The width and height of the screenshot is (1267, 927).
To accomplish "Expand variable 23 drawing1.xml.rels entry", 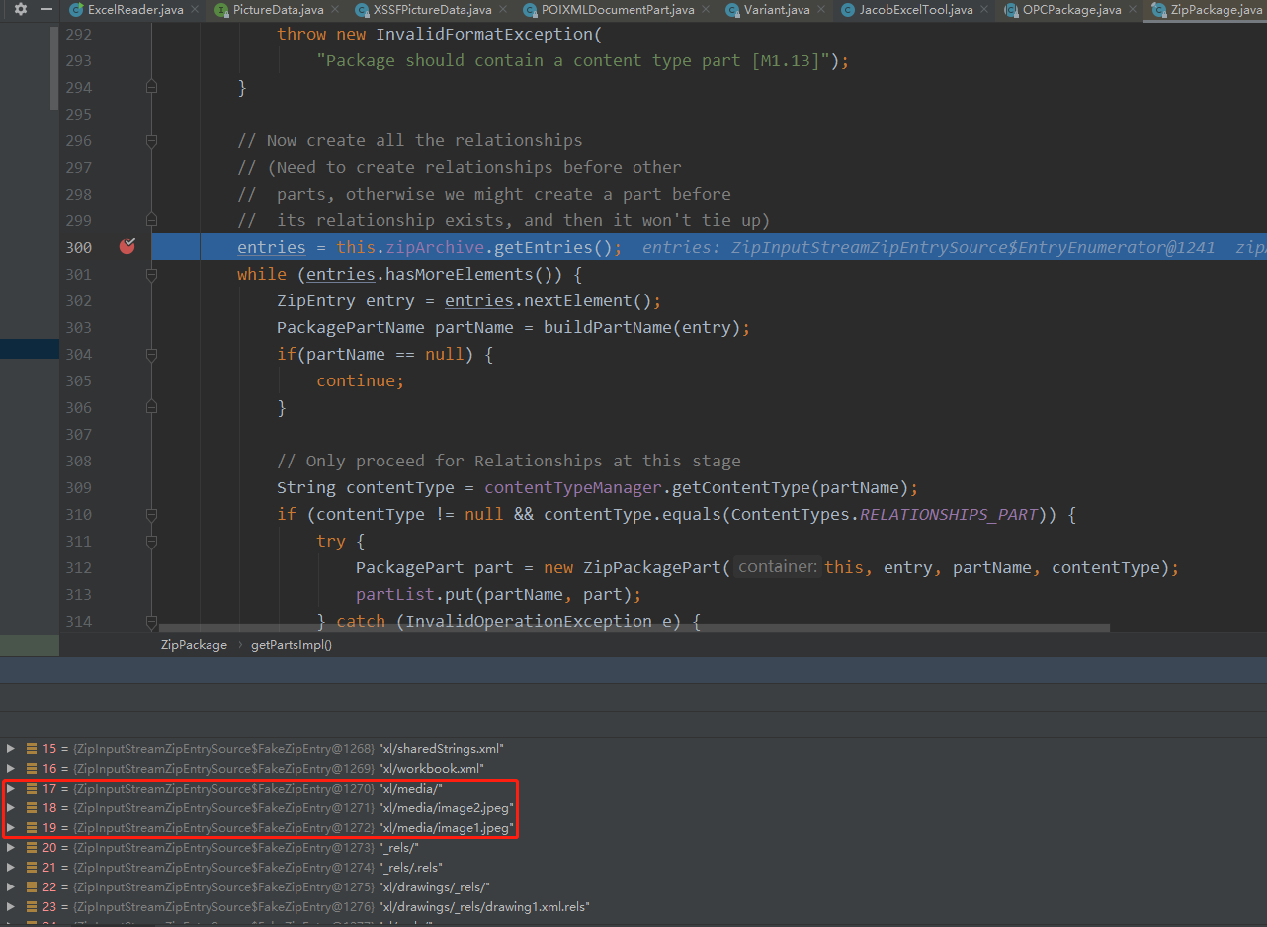I will 11,907.
